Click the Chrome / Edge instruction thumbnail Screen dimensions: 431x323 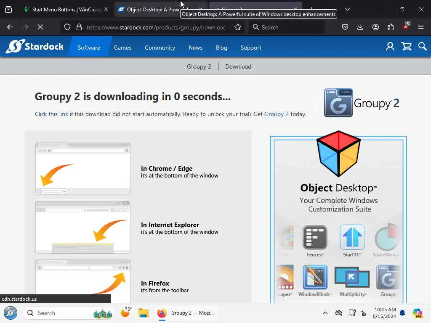pos(83,169)
